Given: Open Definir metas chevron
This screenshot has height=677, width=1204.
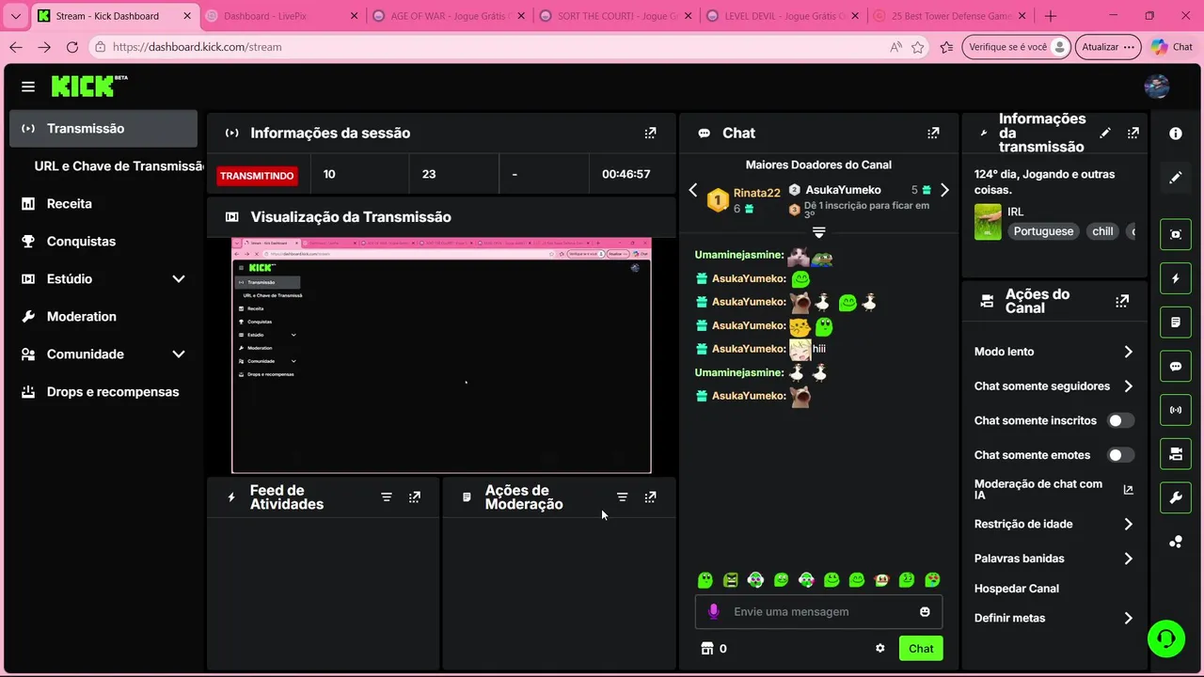Looking at the screenshot, I should (1128, 618).
